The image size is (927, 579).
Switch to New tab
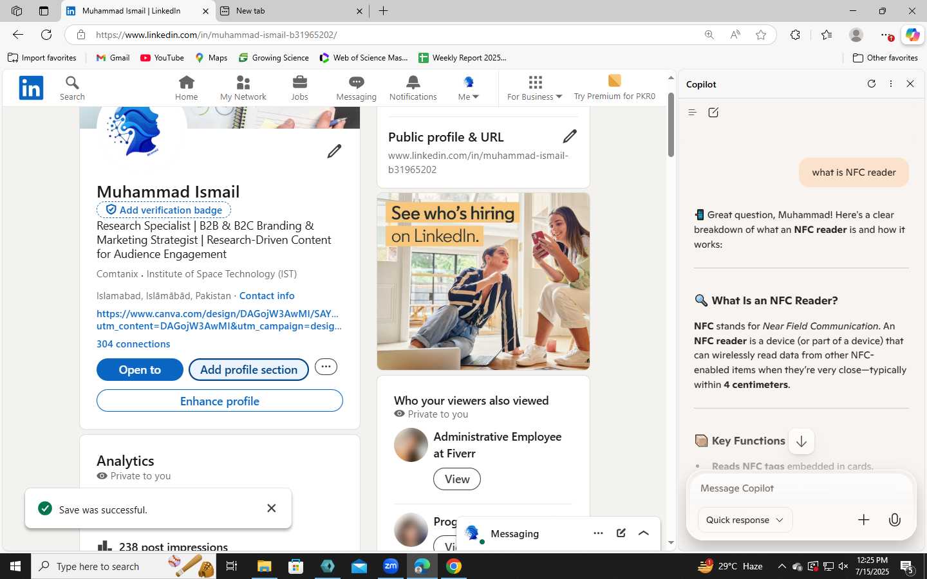[291, 11]
